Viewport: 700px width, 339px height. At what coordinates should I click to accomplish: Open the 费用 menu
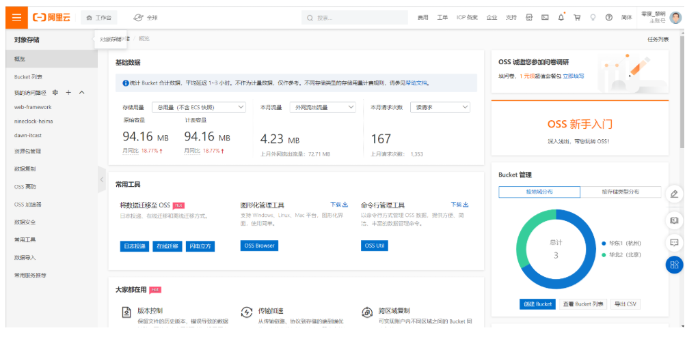[422, 18]
